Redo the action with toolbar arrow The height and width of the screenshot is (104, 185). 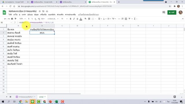click(x=9, y=19)
